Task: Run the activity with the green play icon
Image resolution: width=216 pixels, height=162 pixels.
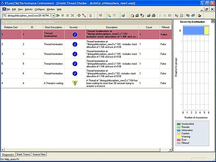Action: coord(58,15)
